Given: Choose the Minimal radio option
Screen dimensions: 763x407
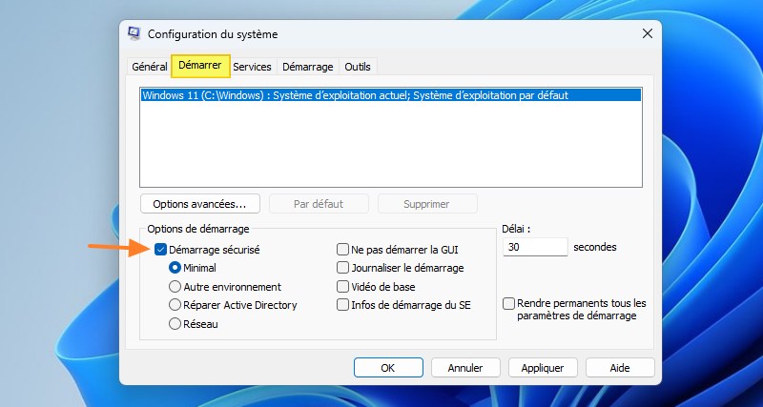Looking at the screenshot, I should (175, 268).
